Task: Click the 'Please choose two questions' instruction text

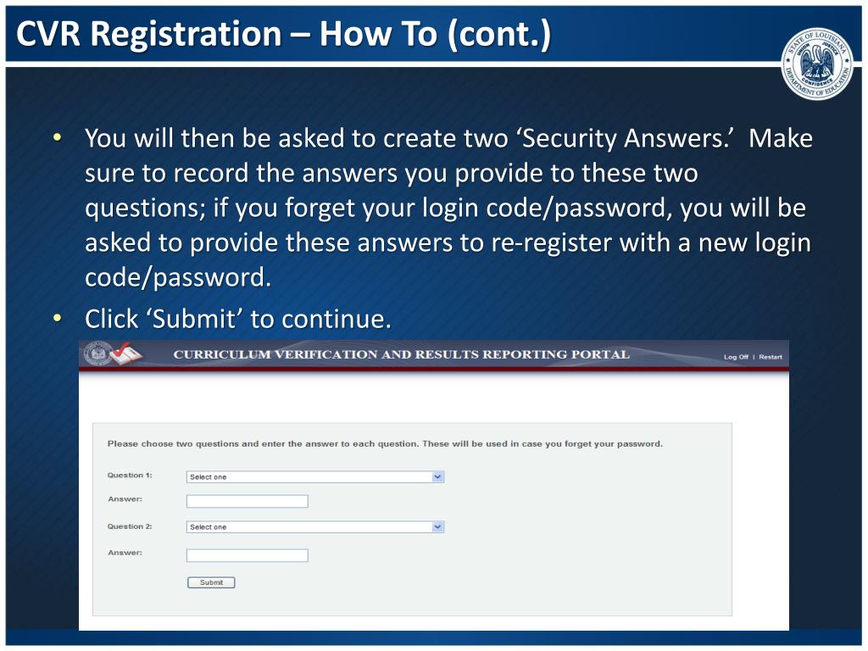Action: tap(385, 444)
